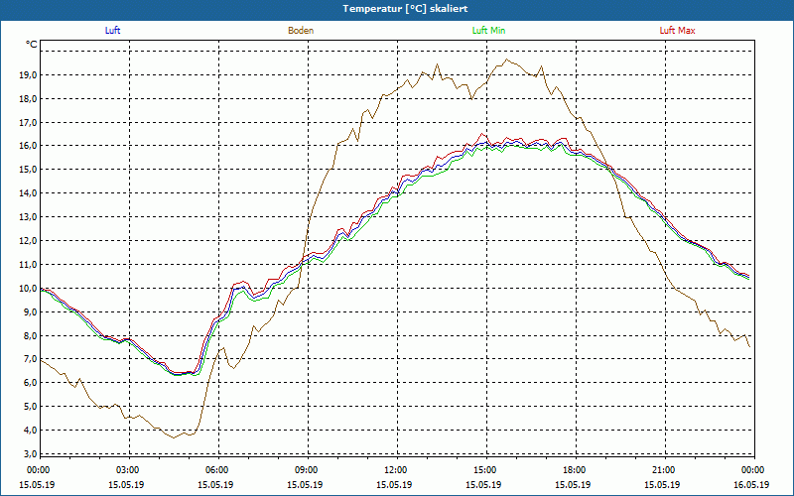This screenshot has height=496, width=794.
Task: Click the green Luft Min legend label
Action: (x=488, y=31)
